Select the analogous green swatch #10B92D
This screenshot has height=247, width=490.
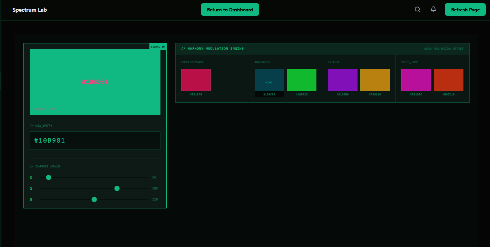(x=302, y=80)
